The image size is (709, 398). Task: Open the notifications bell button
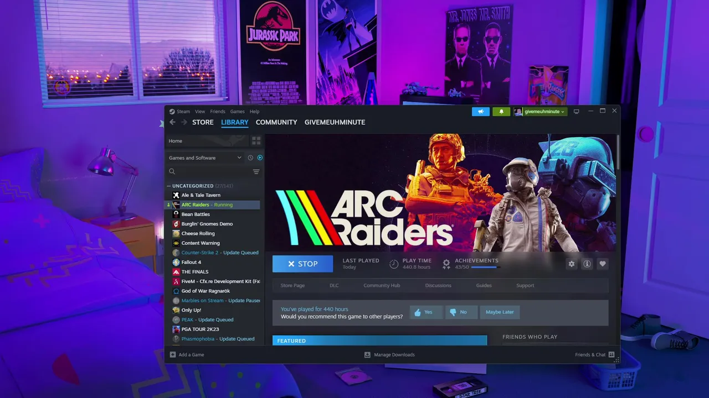click(501, 112)
